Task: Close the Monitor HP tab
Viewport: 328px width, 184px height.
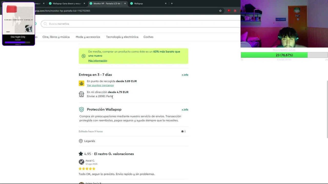Action: 125,4
